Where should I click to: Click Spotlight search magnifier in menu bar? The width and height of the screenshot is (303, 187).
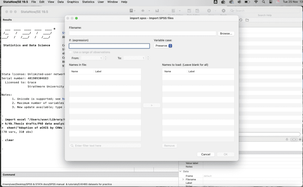[264, 2]
